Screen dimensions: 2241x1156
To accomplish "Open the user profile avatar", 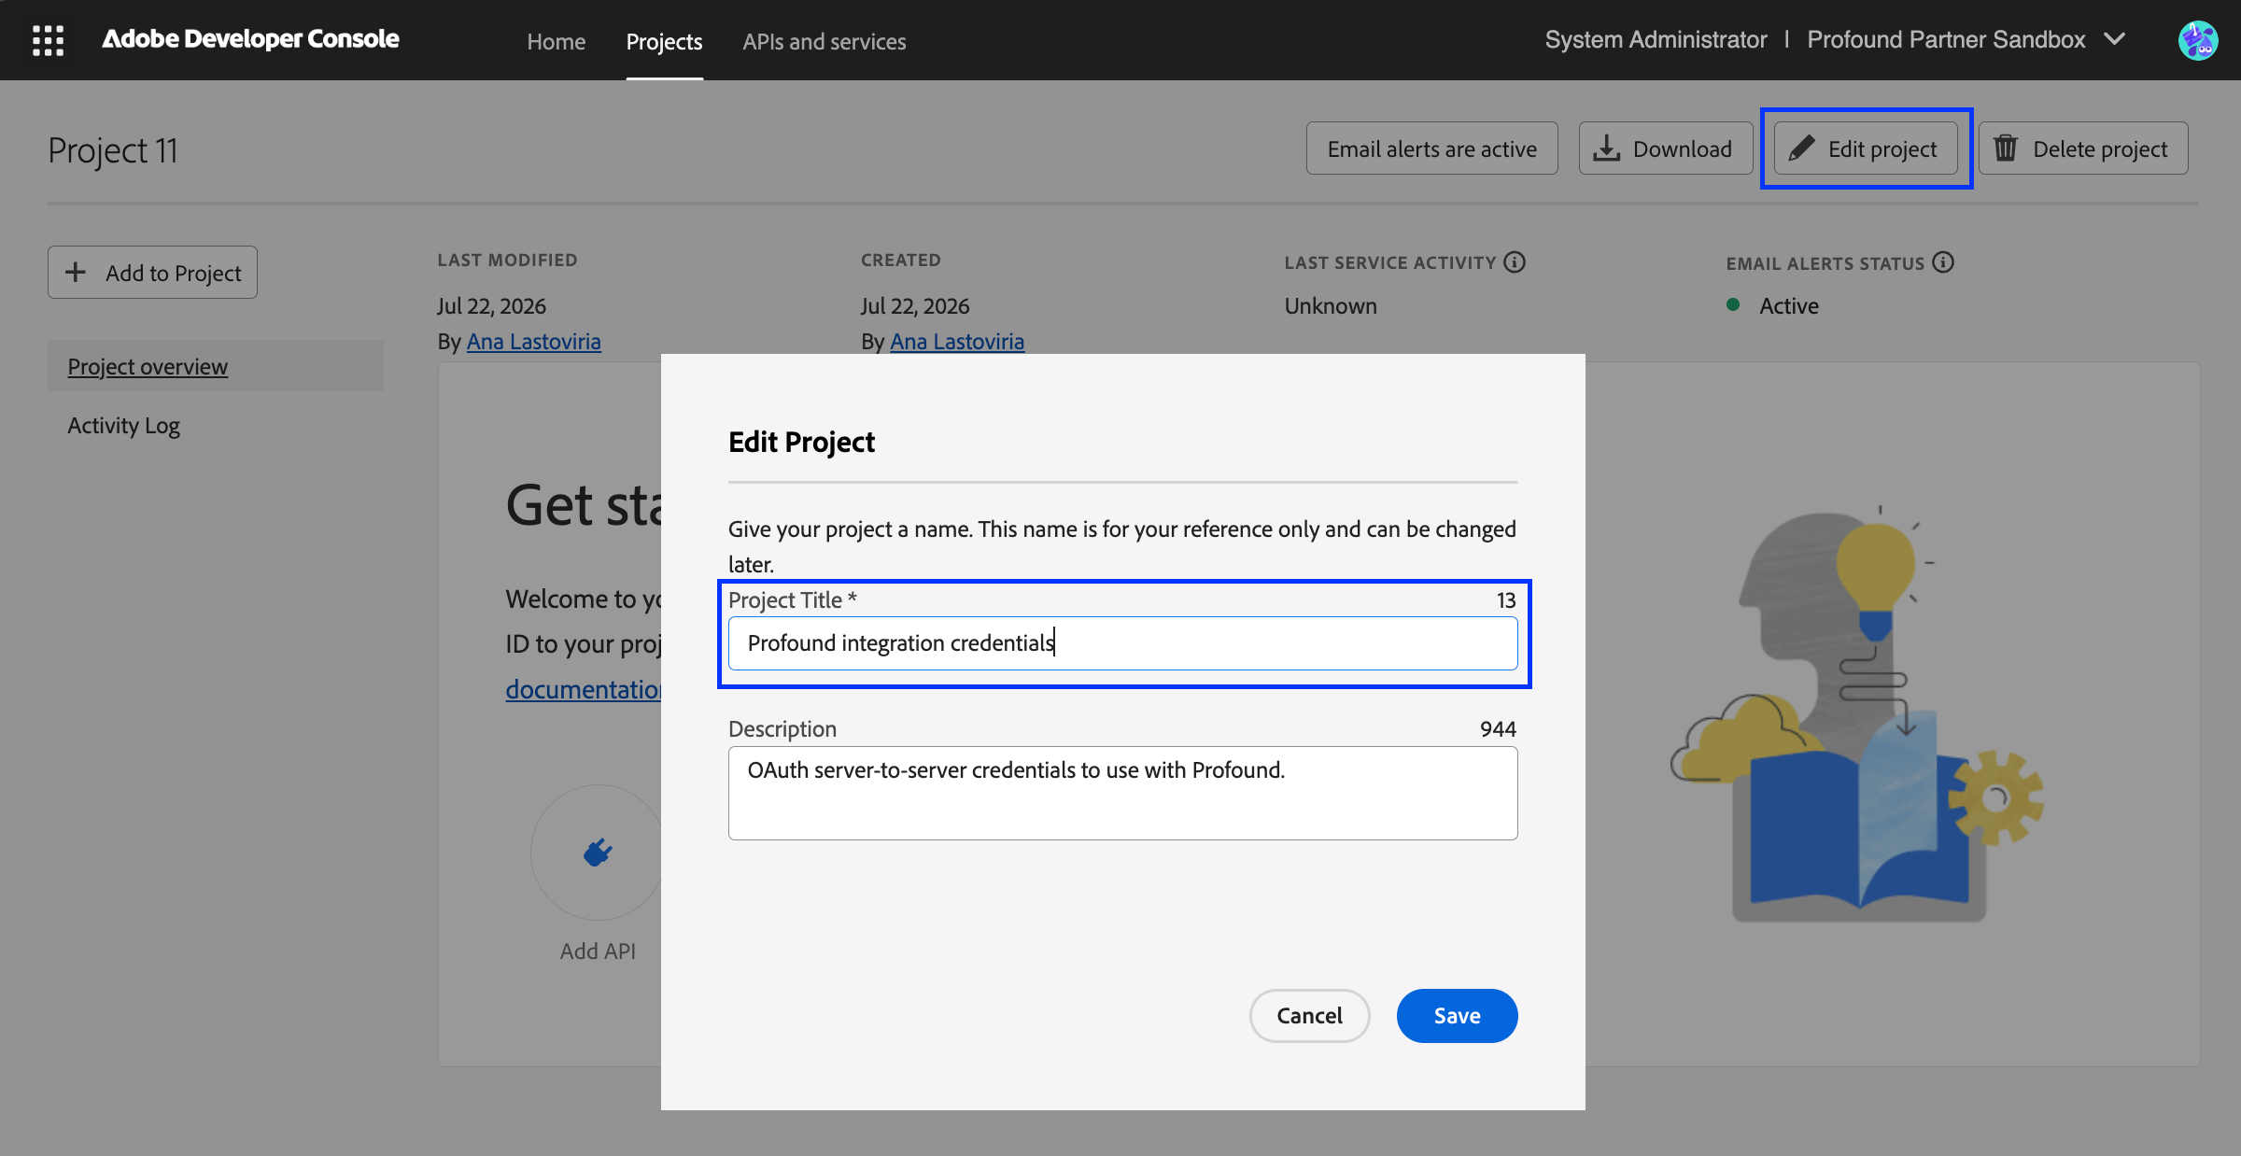I will 2197,40.
